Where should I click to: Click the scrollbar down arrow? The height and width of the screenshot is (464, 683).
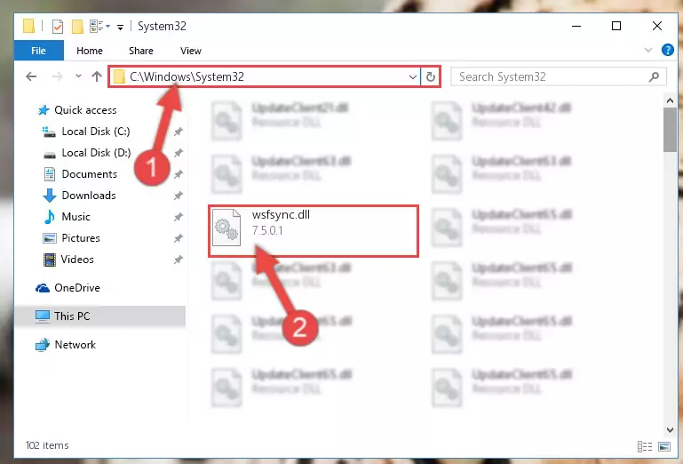[x=670, y=430]
